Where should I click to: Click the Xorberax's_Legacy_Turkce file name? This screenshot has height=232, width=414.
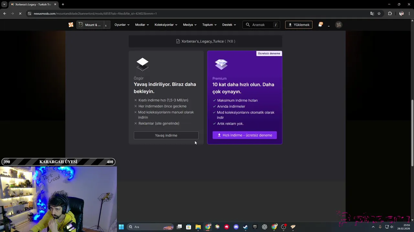coord(202,41)
